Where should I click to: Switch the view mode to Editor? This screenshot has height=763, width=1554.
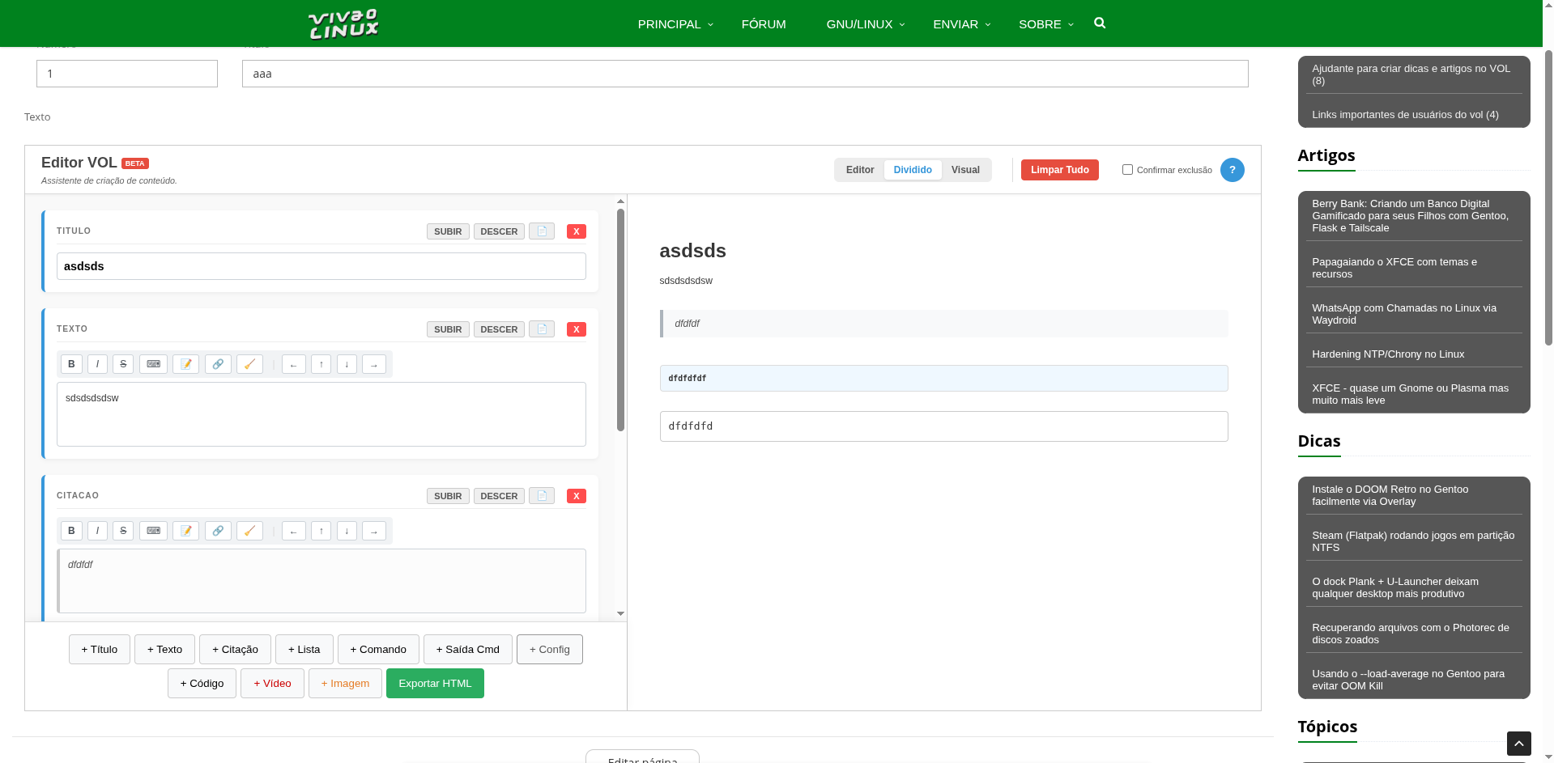click(859, 170)
